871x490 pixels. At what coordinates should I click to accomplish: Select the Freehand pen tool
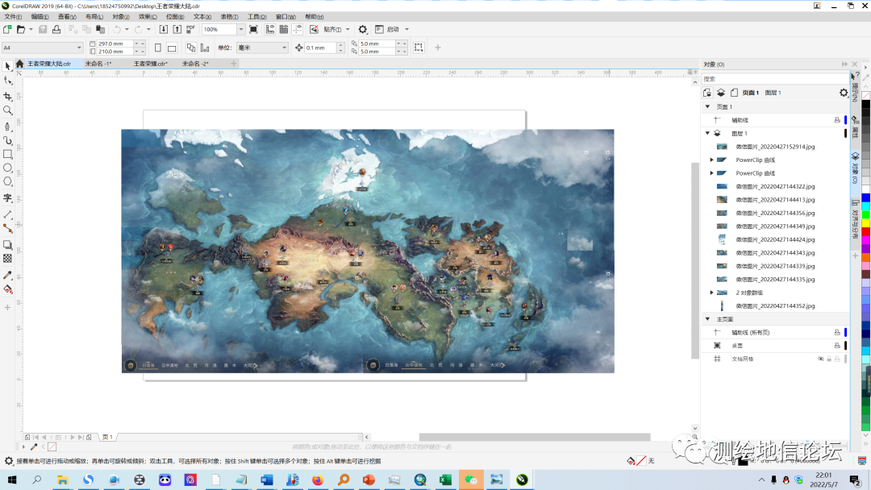pos(8,127)
